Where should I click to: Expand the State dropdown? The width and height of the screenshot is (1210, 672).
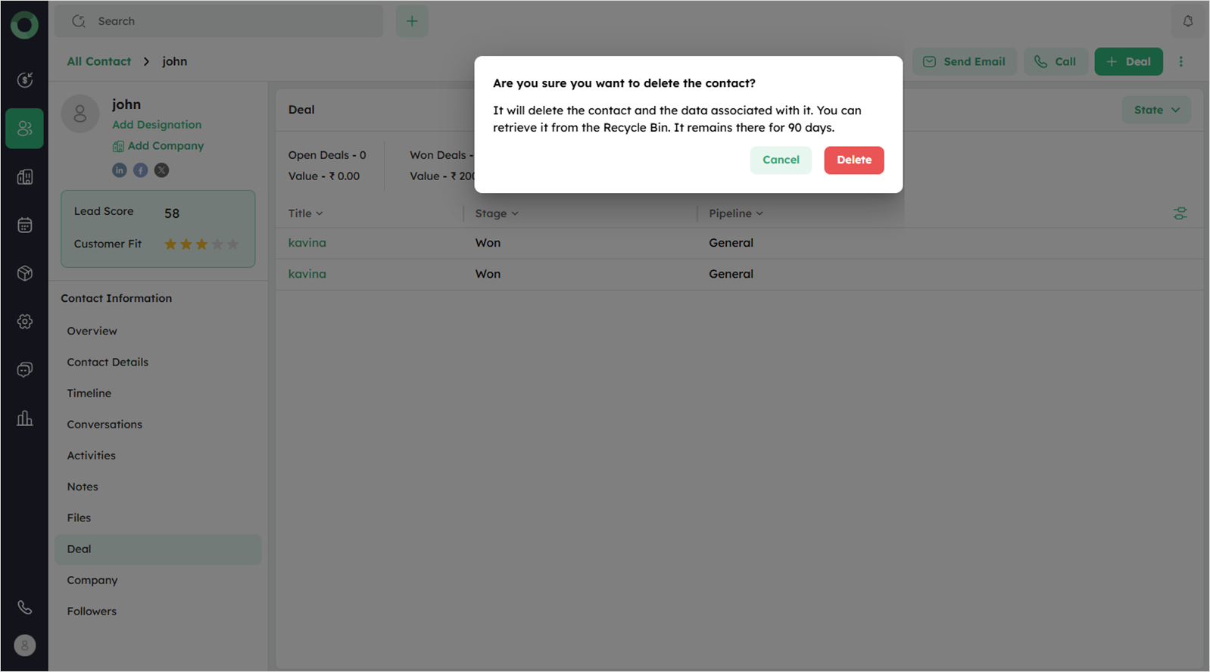1156,110
